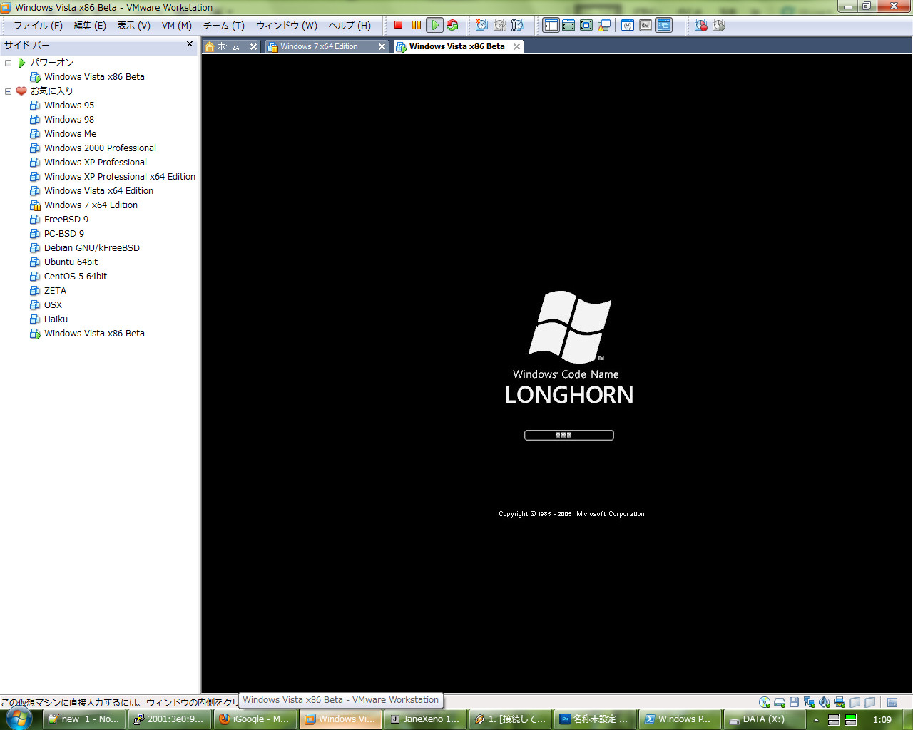The image size is (913, 730).
Task: Show hidden tray icons arrow
Action: 816,720
